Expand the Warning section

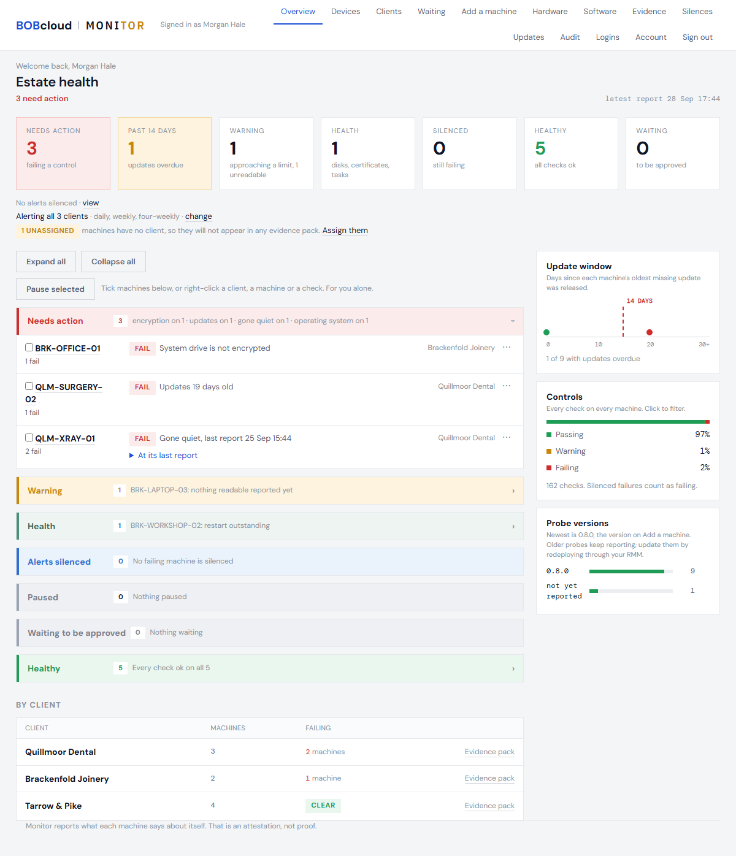tap(270, 491)
